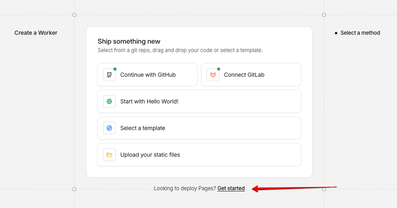Screen dimensions: 397x208
Task: Choose Continue with GitHub option
Action: click(147, 75)
